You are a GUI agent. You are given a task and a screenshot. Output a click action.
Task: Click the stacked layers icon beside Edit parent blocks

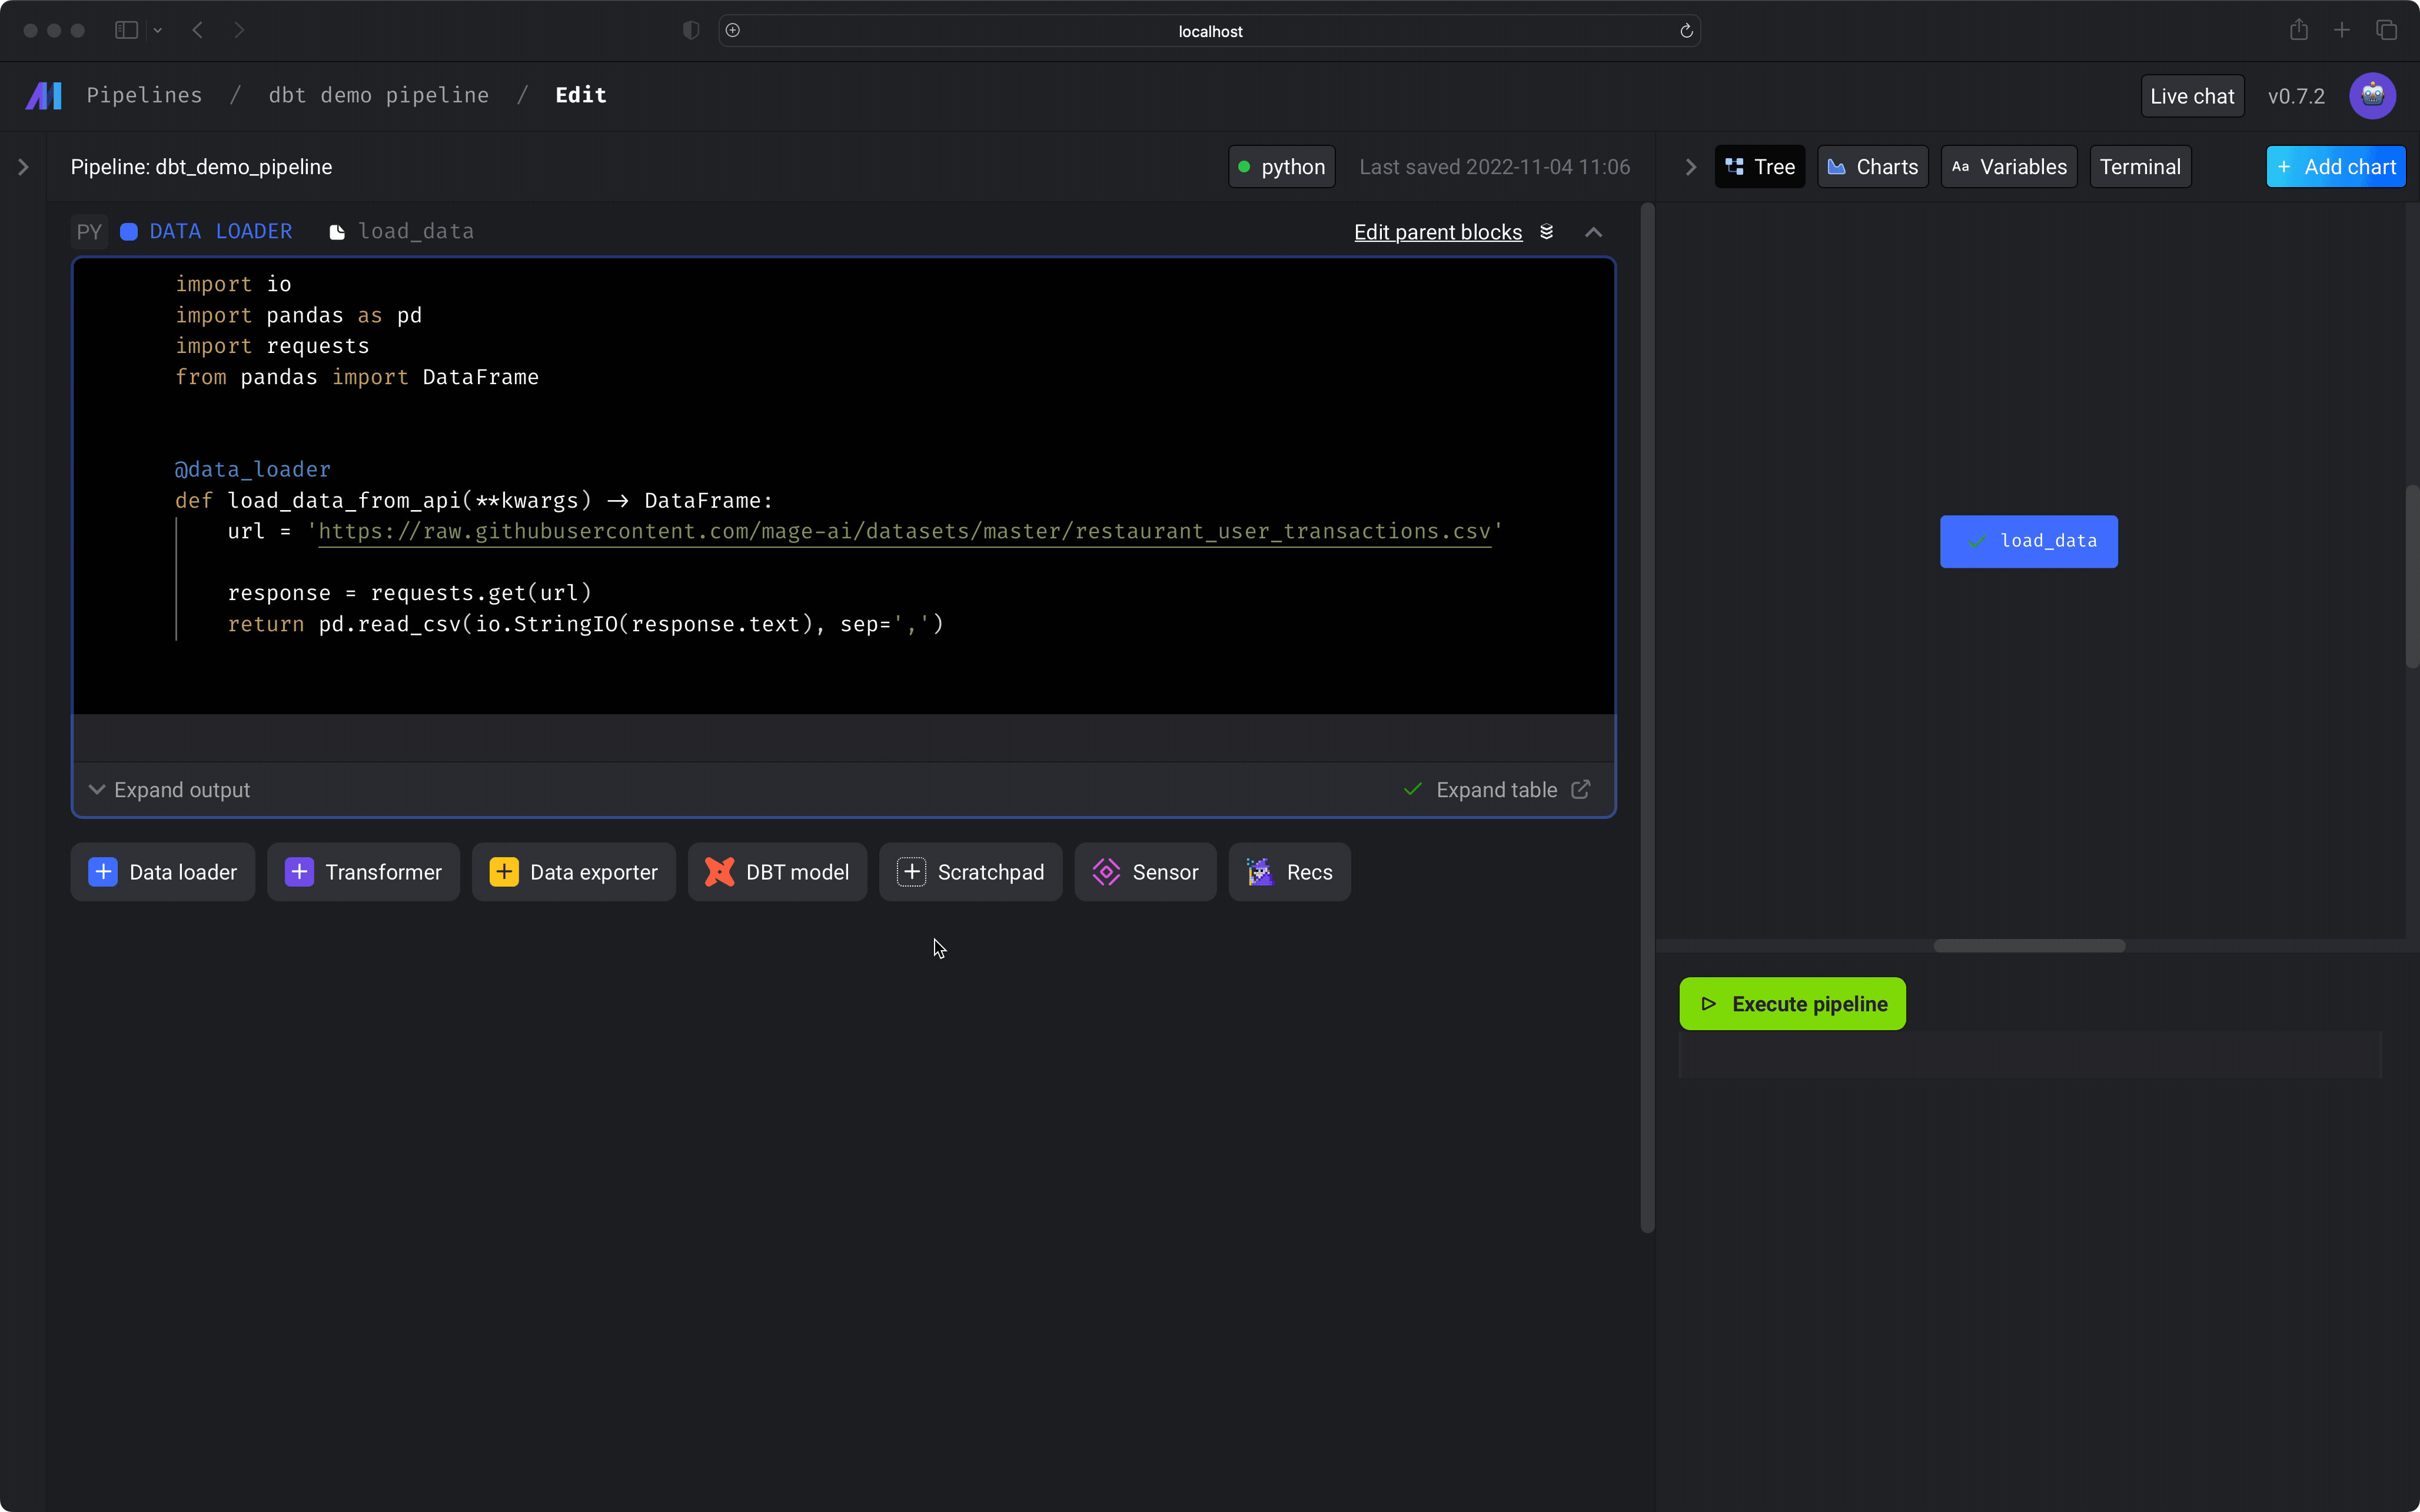[1546, 232]
